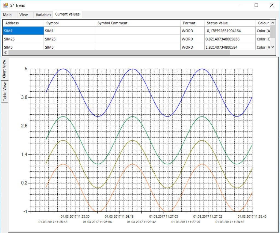Viewport: 280px width, 233px height.
Task: Select the Symbol Comment cell for SIM1
Action: [x=137, y=31]
